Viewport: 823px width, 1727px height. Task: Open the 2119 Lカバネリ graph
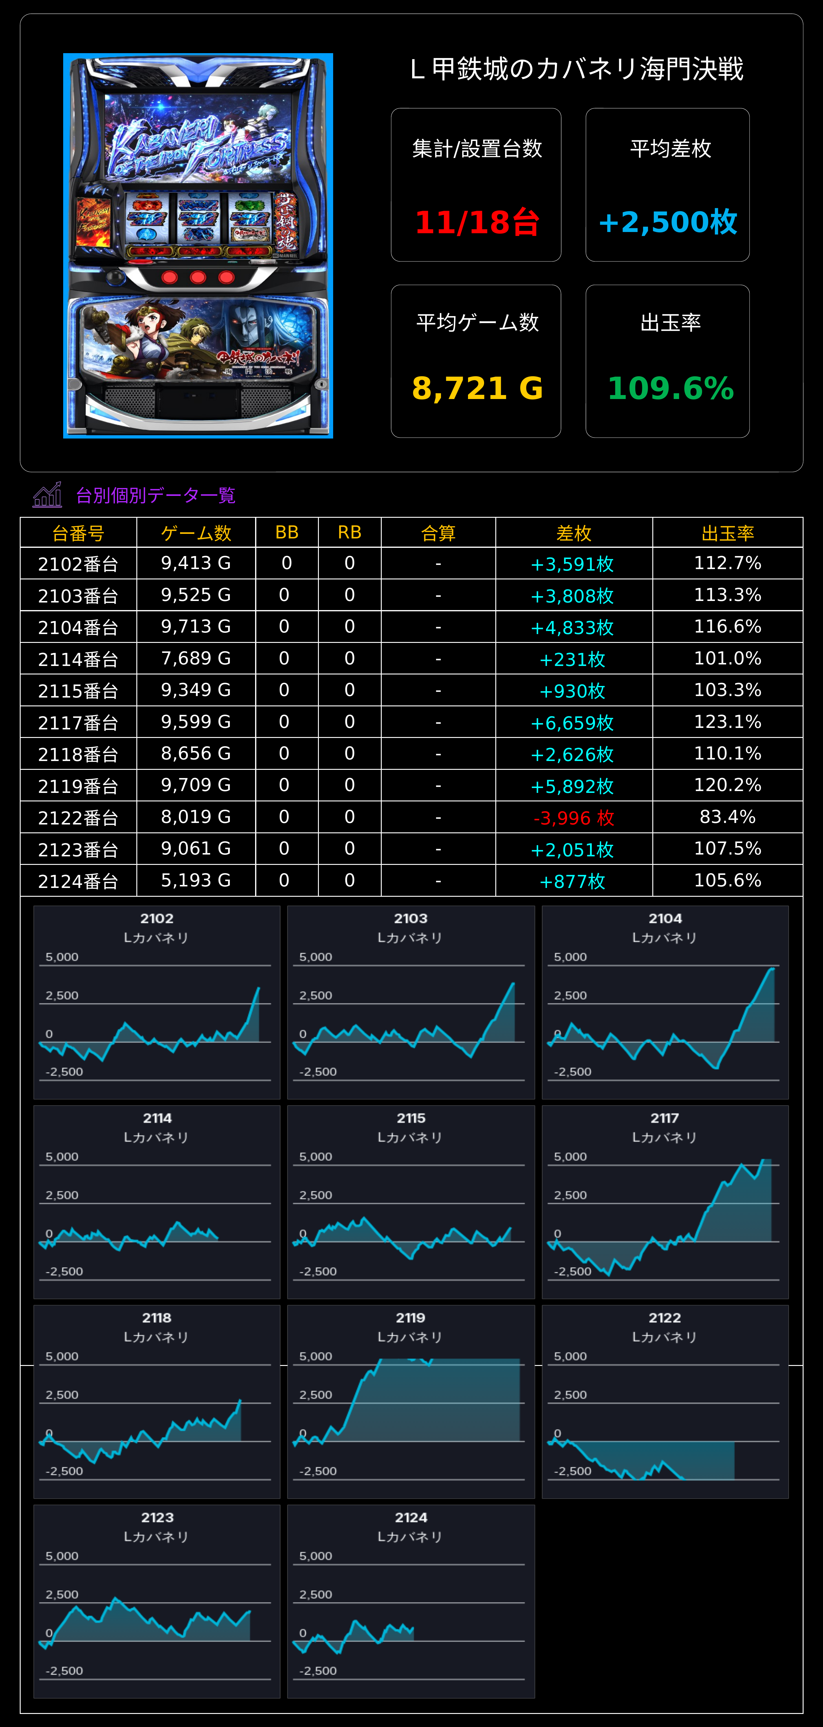pos(411,1401)
